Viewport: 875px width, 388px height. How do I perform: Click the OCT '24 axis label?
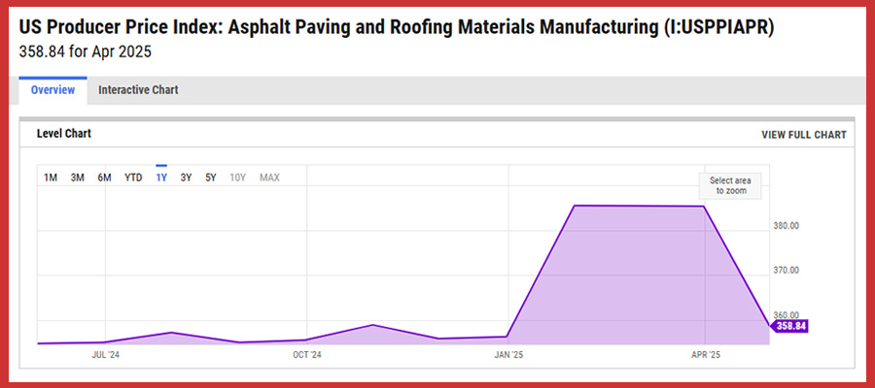pyautogui.click(x=307, y=355)
